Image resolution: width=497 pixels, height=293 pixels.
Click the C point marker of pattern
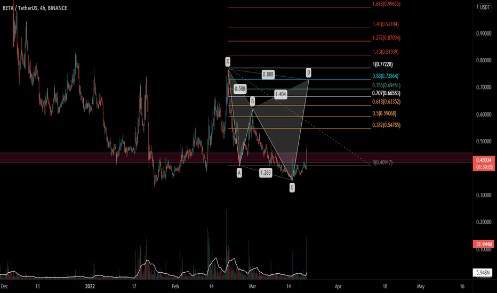(292, 188)
